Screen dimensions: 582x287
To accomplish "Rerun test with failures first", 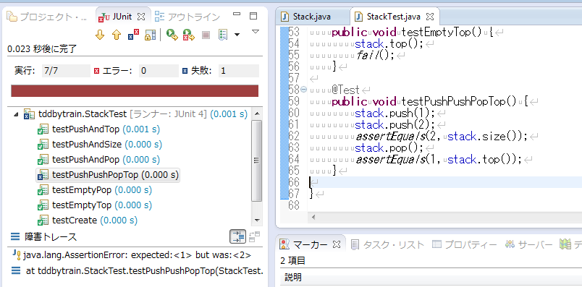I will [188, 35].
